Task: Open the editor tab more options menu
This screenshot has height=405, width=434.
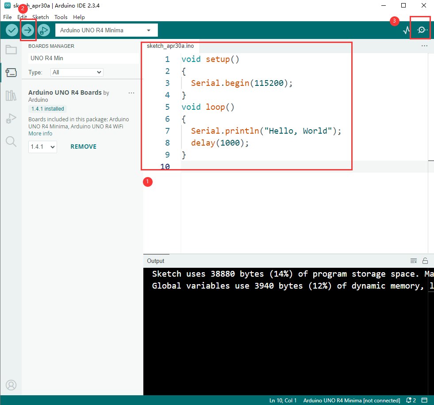Action: tap(424, 46)
